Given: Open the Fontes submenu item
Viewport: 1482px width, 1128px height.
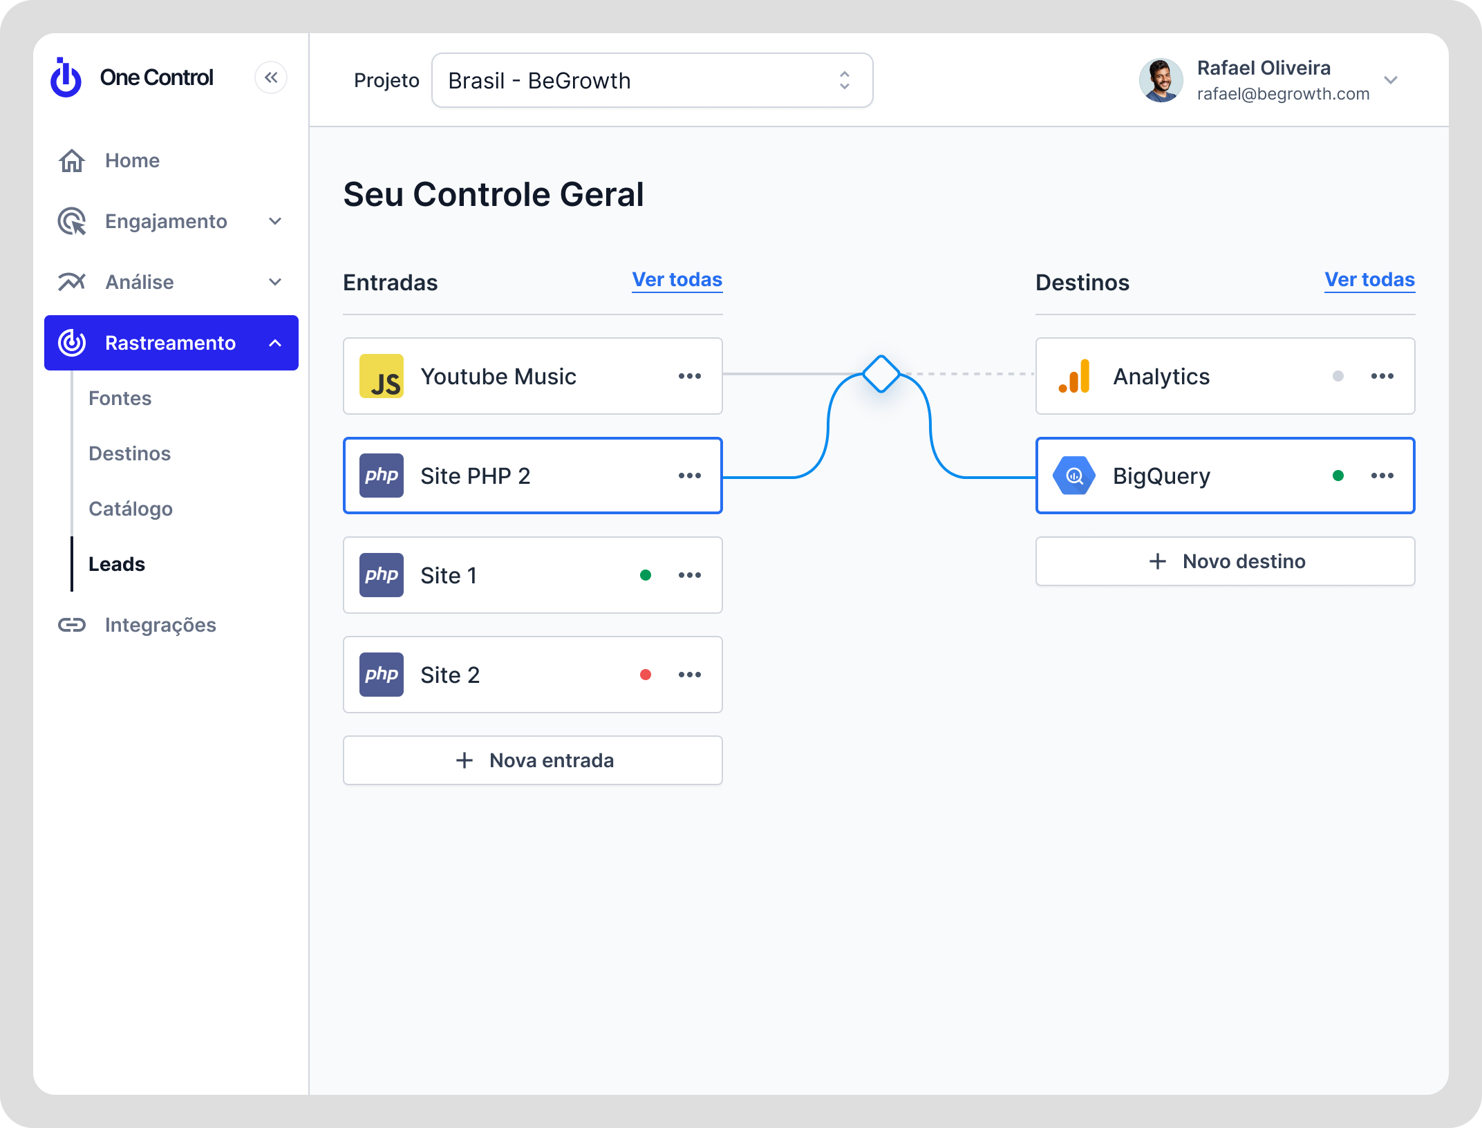Looking at the screenshot, I should (x=120, y=398).
